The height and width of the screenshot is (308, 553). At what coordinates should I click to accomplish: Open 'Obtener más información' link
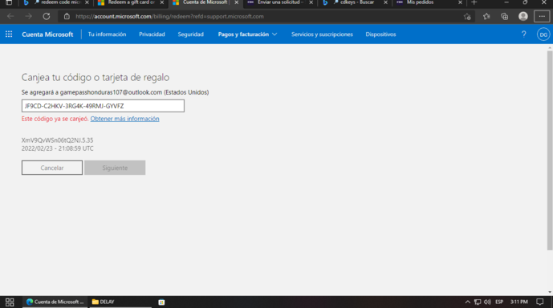tap(124, 119)
